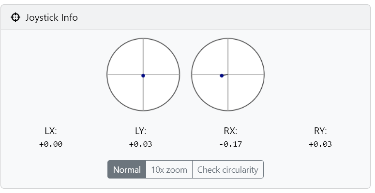Click the RX value -0.17
The image size is (375, 193).
pos(230,144)
